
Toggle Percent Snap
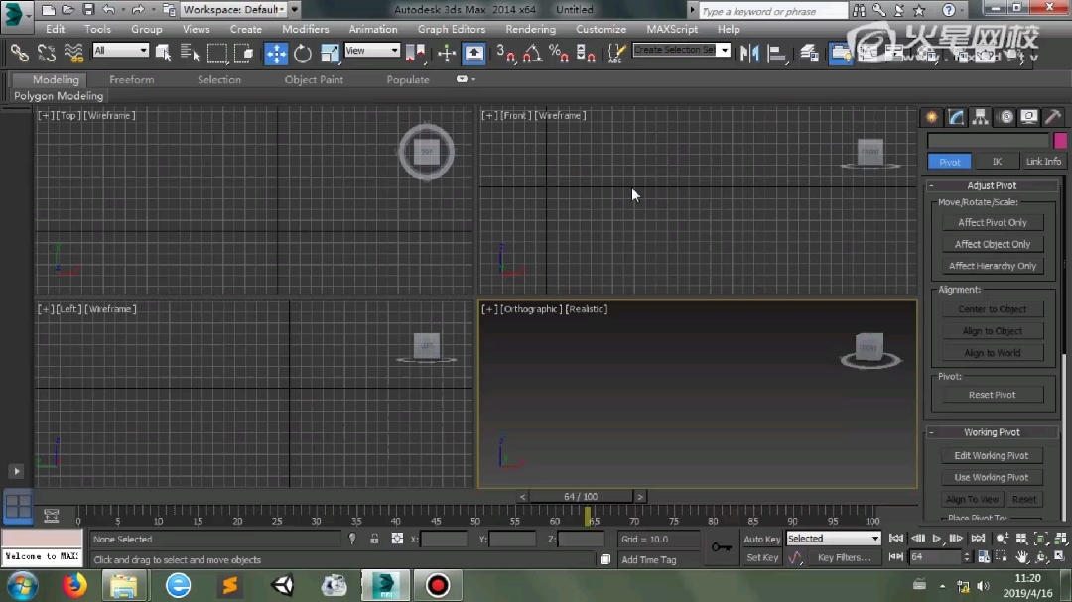[559, 53]
